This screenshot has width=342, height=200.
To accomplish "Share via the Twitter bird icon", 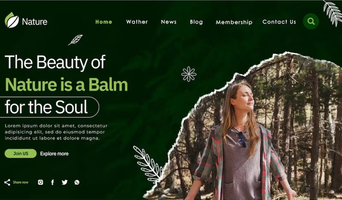I will pyautogui.click(x=65, y=182).
